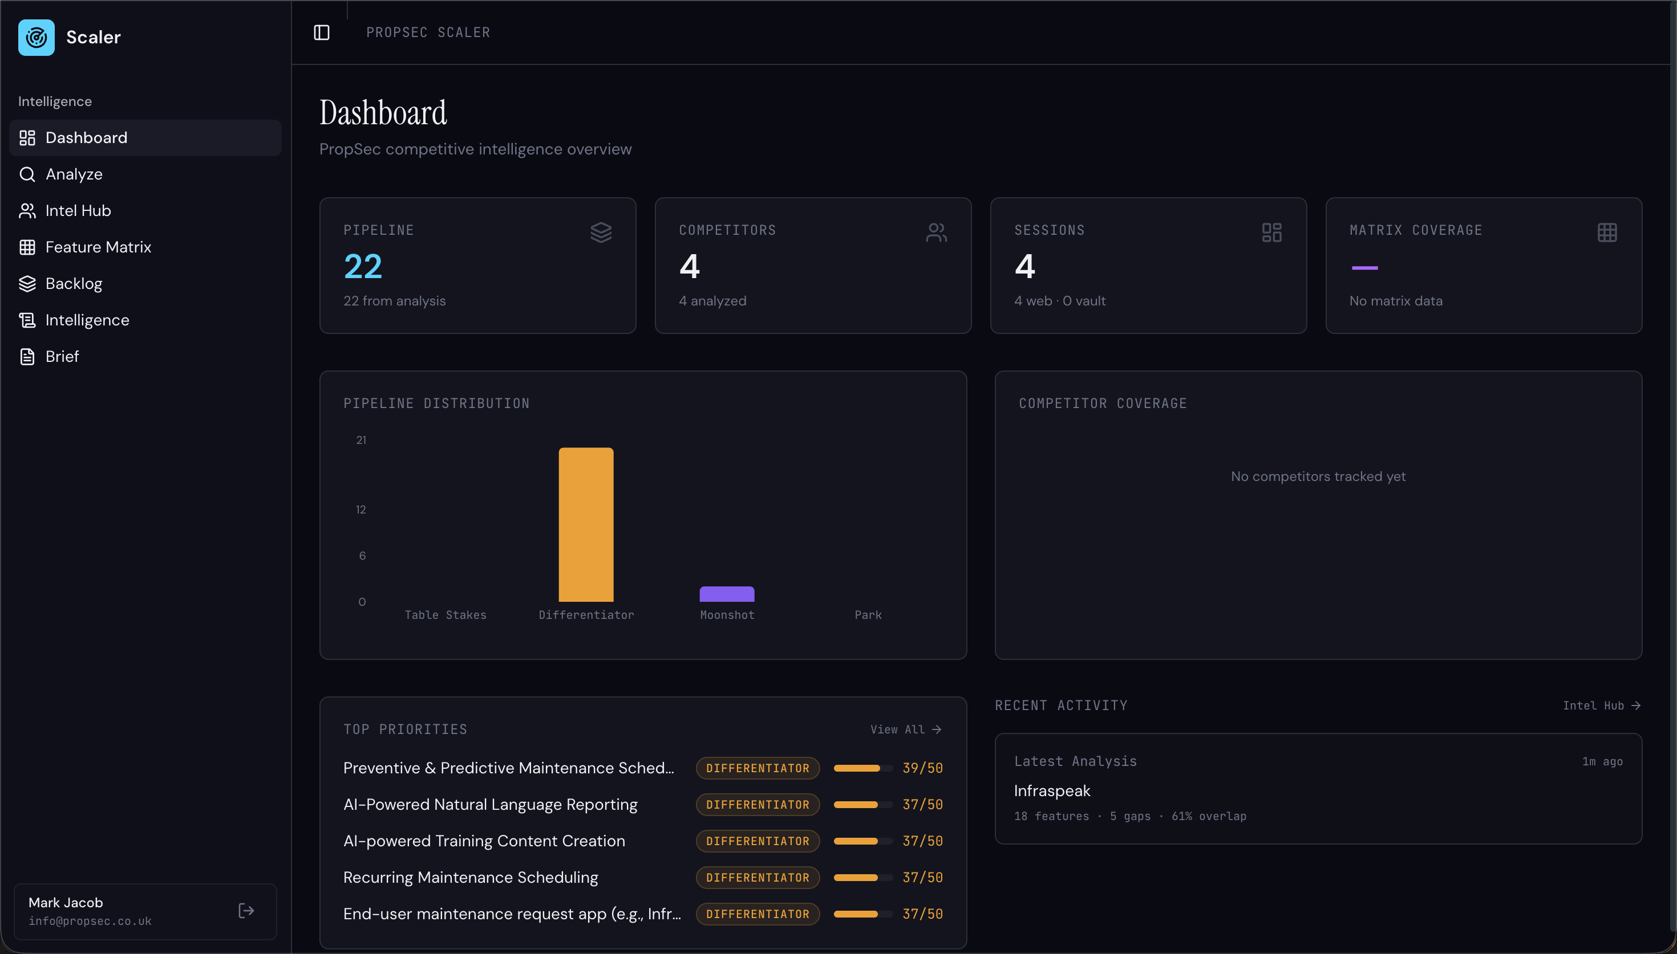Open the Brief page

tap(145, 356)
